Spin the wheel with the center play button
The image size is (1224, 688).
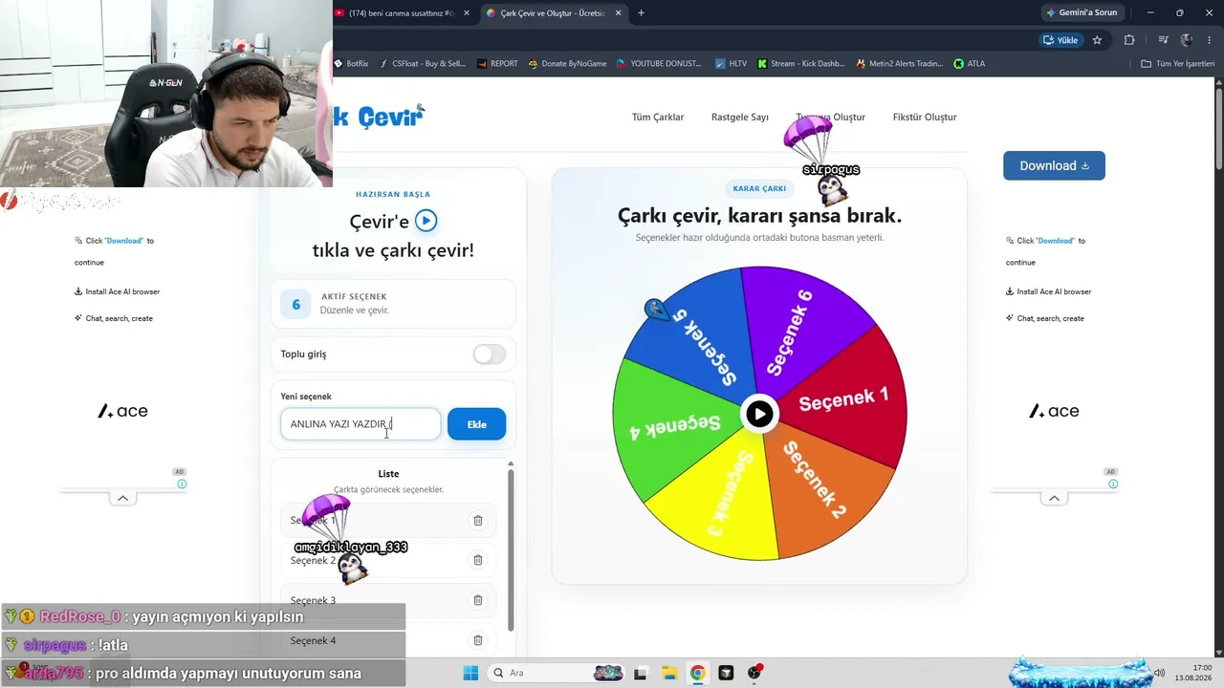759,414
